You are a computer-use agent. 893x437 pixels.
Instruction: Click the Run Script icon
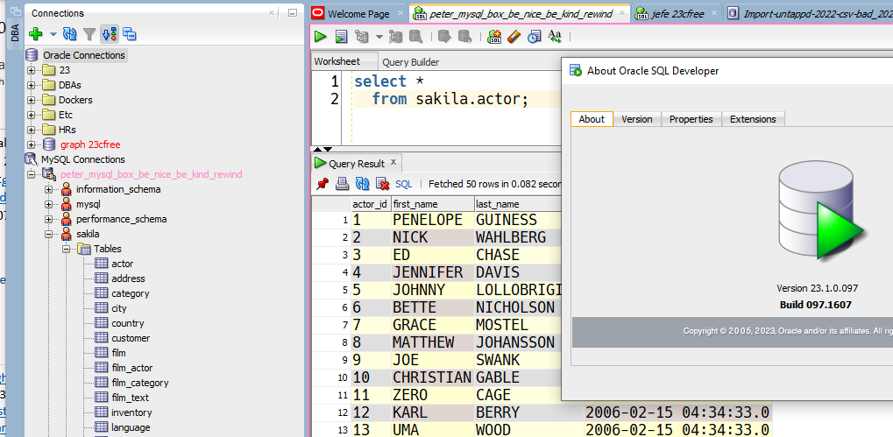pos(341,37)
